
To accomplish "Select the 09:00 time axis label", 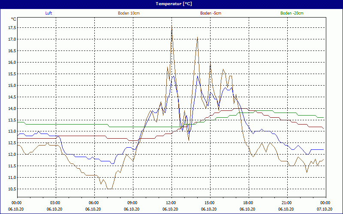I will (132, 203).
